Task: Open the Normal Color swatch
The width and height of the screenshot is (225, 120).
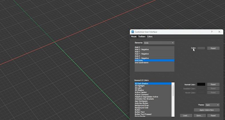Action: (x=201, y=84)
